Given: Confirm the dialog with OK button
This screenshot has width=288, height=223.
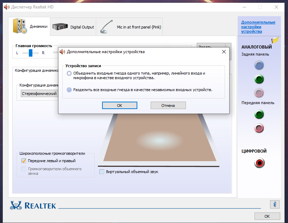Looking at the screenshot, I should click(x=120, y=106).
